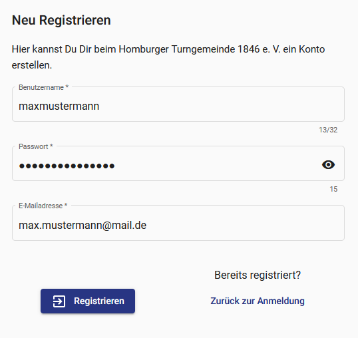Click the Benutzername field label
The image size is (358, 338).
(41, 87)
